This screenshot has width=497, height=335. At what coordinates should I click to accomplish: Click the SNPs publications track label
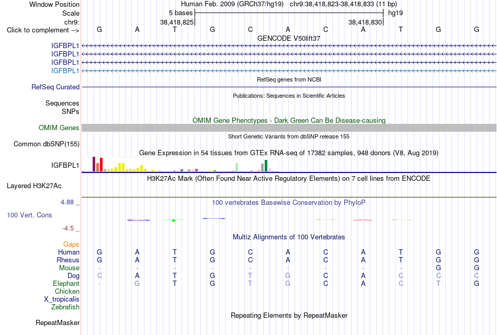(x=71, y=111)
